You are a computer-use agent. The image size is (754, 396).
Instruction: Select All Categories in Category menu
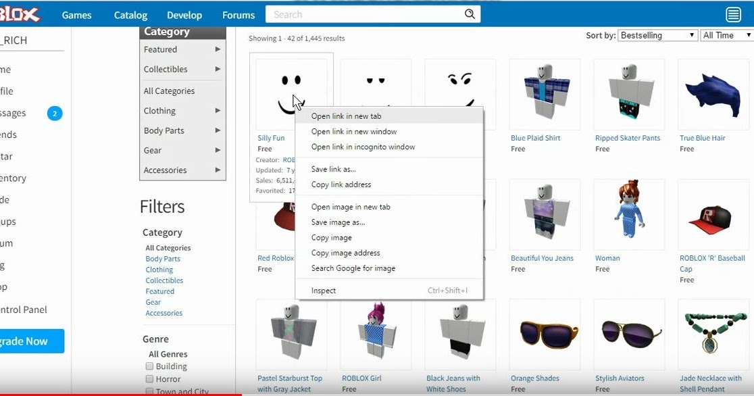170,91
